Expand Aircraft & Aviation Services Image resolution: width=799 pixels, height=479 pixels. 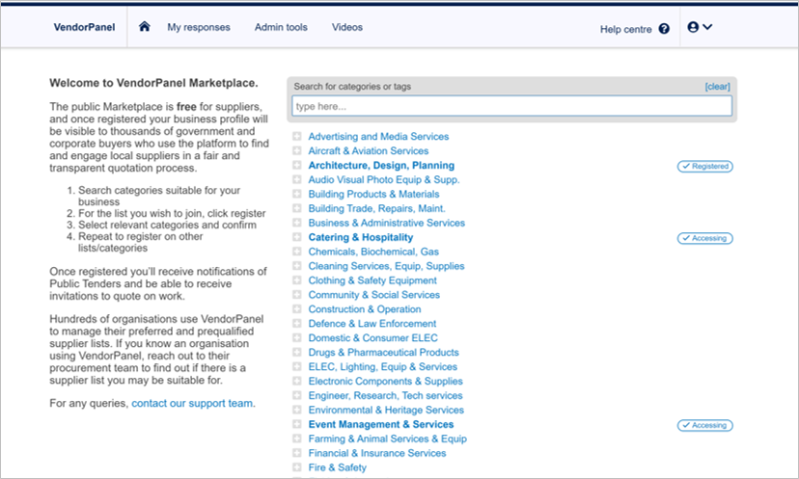[297, 150]
